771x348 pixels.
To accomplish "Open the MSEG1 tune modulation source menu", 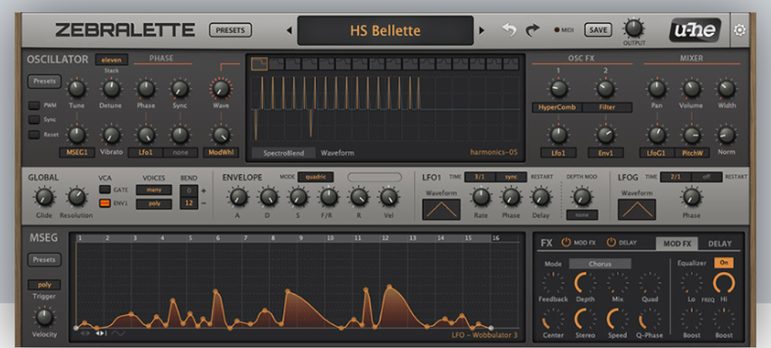I will [x=76, y=152].
